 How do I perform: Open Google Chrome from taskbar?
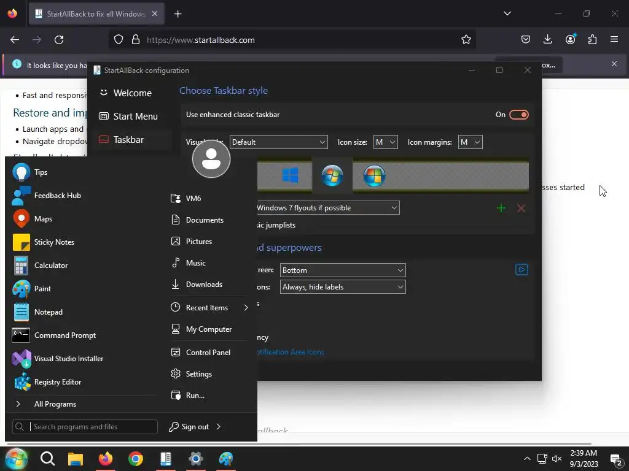(x=136, y=459)
